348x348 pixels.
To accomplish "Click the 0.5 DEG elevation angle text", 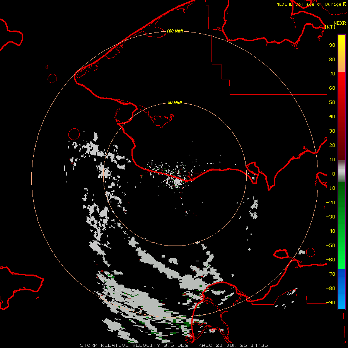I will [176, 345].
